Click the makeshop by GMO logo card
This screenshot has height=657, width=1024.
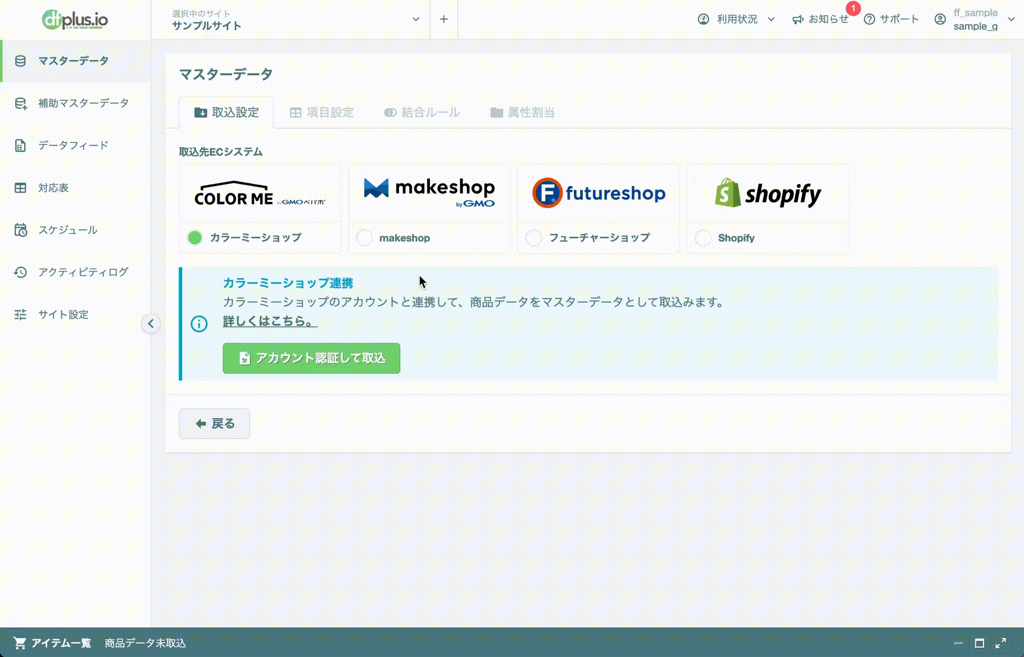(429, 193)
